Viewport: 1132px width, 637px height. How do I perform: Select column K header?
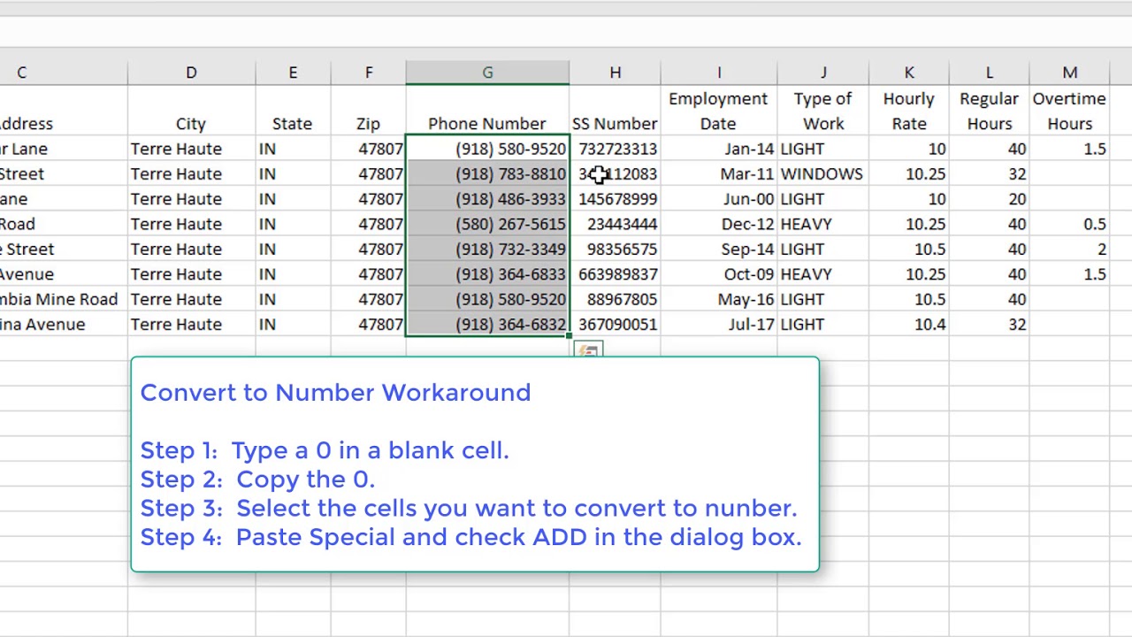pos(909,73)
